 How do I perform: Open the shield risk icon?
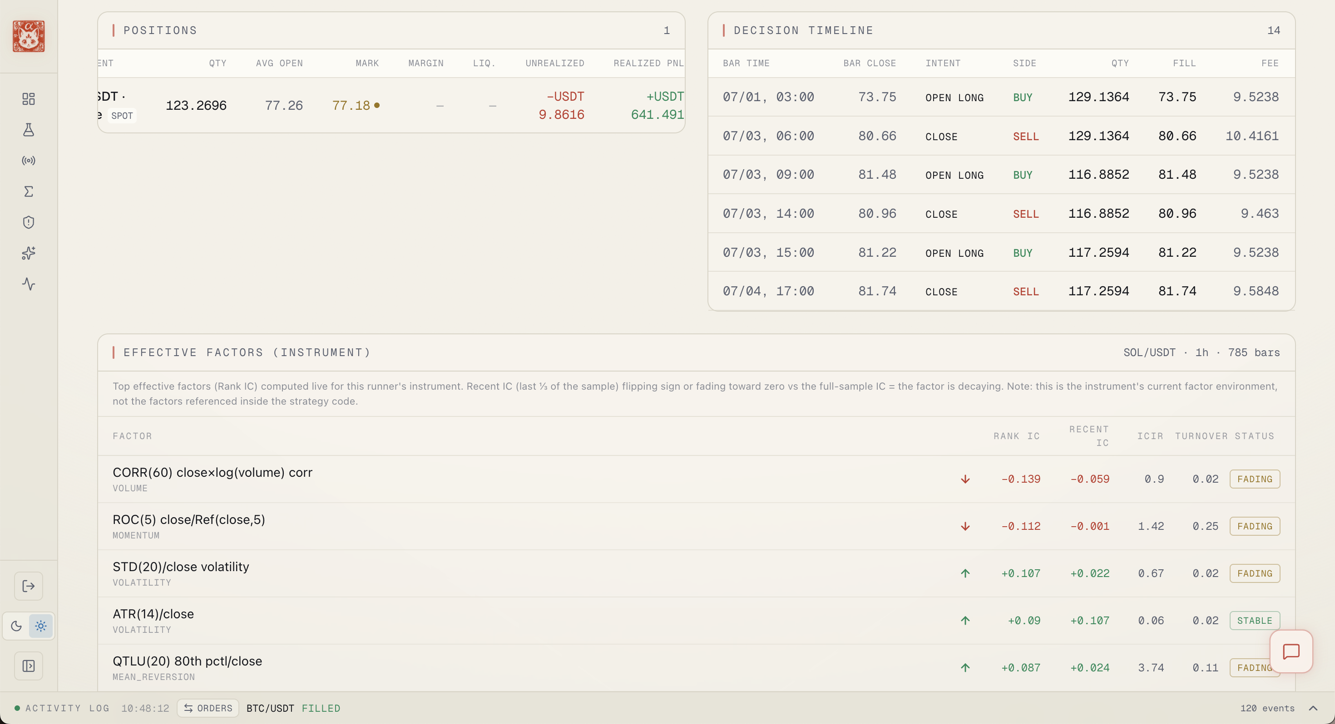tap(29, 222)
